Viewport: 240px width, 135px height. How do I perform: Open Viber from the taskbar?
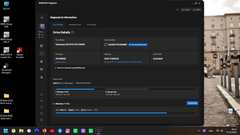click(83, 131)
